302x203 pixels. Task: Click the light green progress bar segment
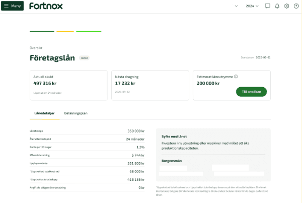(x=89, y=31)
